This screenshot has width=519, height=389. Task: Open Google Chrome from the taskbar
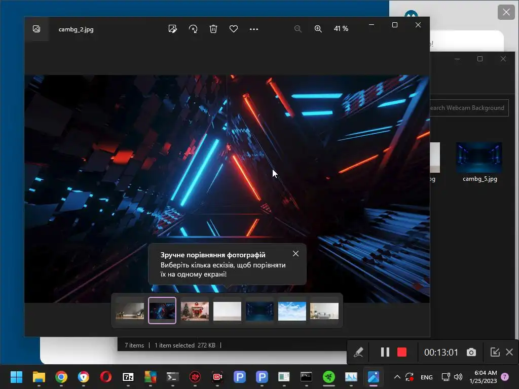click(x=61, y=377)
